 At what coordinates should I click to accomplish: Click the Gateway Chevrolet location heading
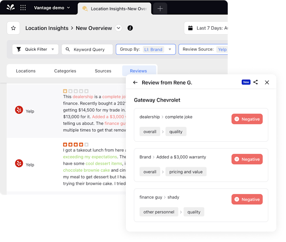pyautogui.click(x=157, y=100)
